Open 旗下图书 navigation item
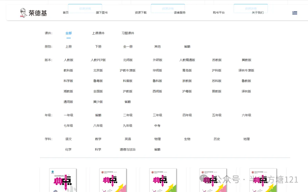 (102, 13)
